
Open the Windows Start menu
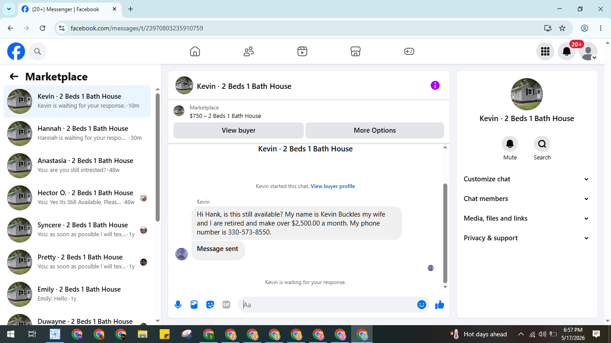click(x=11, y=334)
